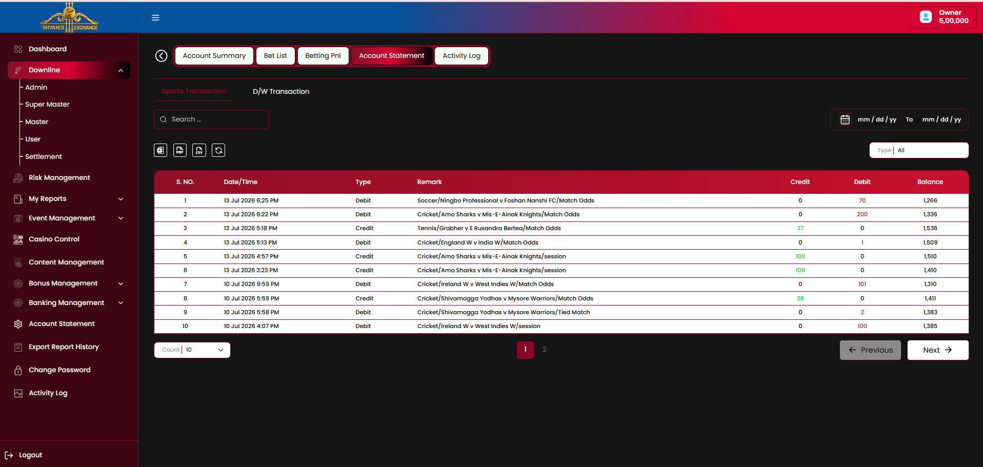Open the Count rows-per-page dropdown
This screenshot has width=983, height=467.
coord(192,350)
